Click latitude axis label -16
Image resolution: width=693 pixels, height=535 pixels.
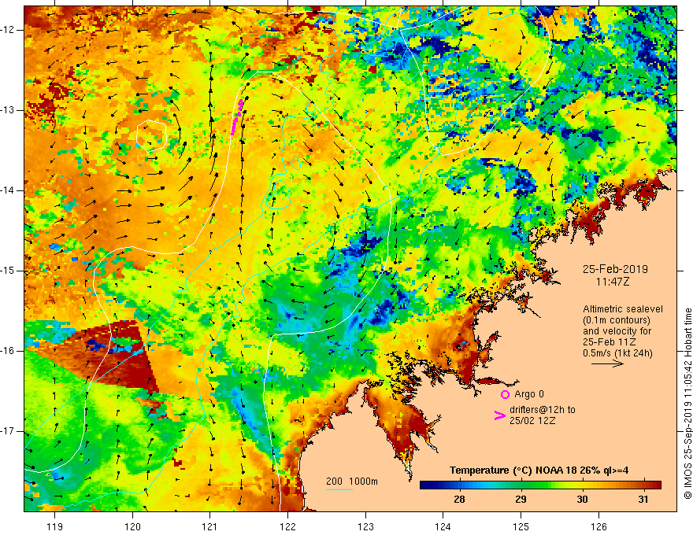tap(8, 351)
